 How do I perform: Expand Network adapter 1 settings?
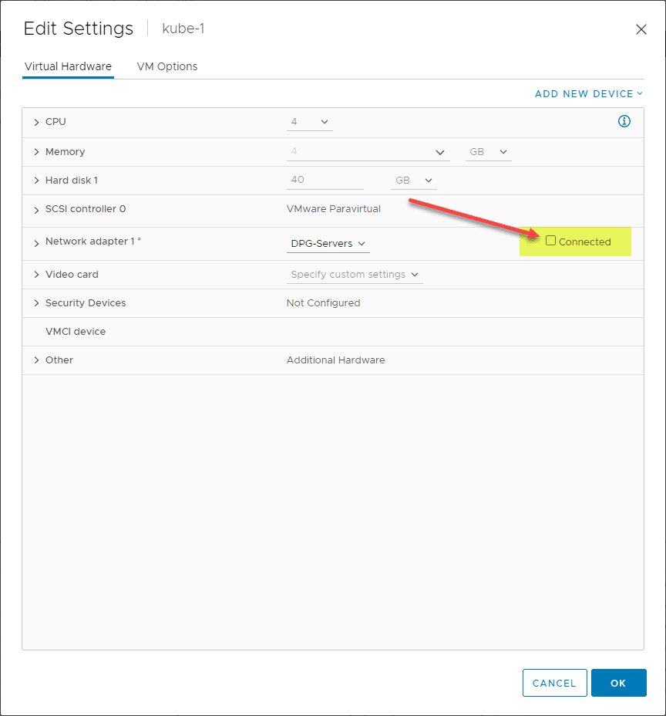[36, 242]
